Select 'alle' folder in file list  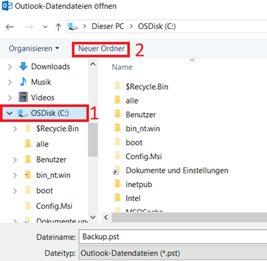point(132,101)
